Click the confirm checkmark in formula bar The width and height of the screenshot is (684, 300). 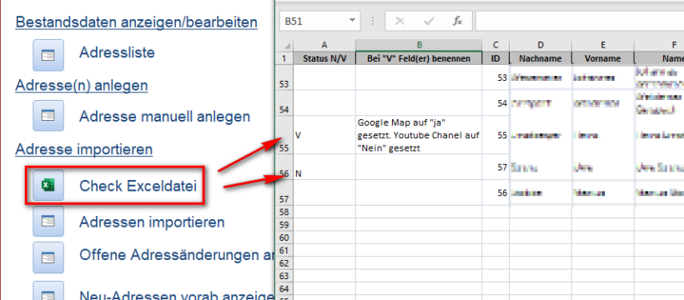(429, 21)
